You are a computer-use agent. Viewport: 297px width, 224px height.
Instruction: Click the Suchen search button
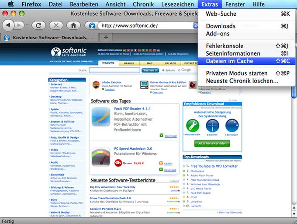[x=150, y=70]
